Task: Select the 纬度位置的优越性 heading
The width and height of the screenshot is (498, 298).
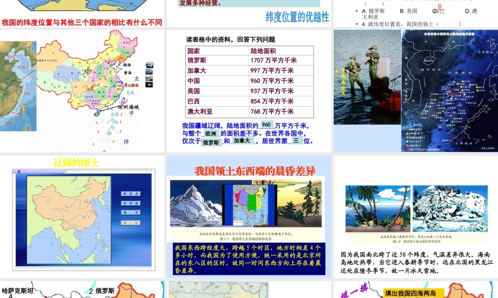Action: coord(297,17)
